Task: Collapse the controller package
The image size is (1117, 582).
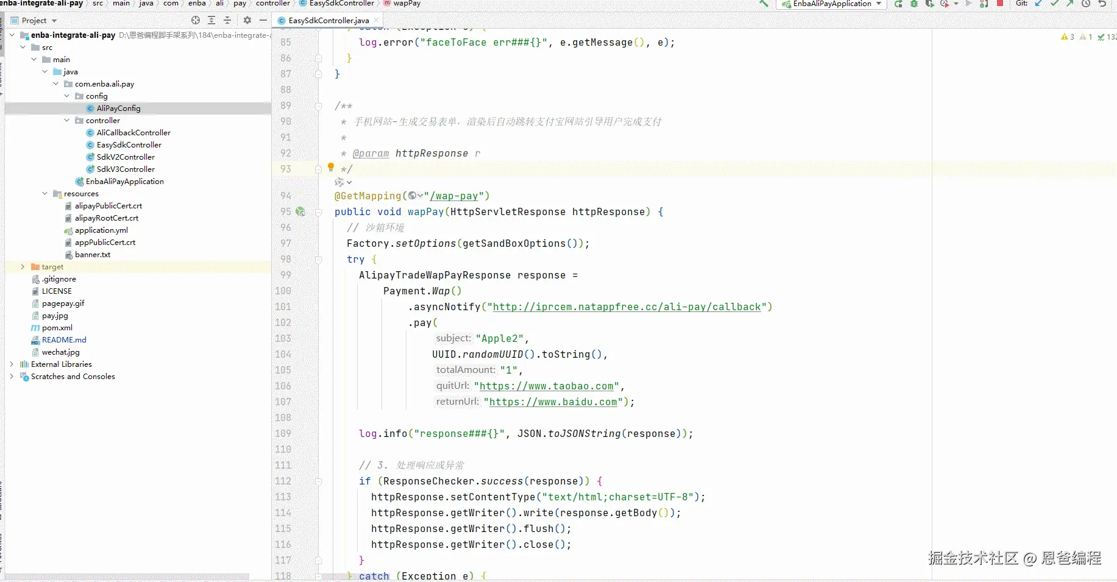Action: click(x=67, y=120)
